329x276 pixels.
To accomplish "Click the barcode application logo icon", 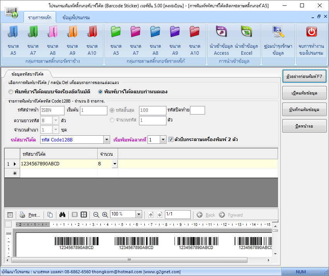I will tap(12, 13).
